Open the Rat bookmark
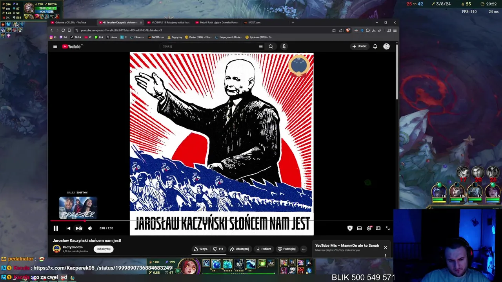The width and height of the screenshot is (502, 282). tap(63, 37)
